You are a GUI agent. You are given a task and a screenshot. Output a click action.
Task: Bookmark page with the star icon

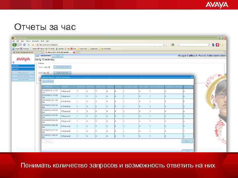[164, 45]
